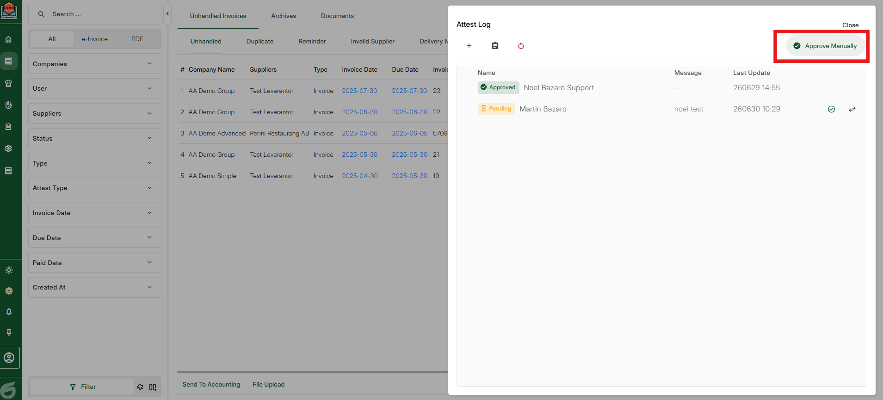Expand the Suppliers filter dropdown

pyautogui.click(x=95, y=113)
